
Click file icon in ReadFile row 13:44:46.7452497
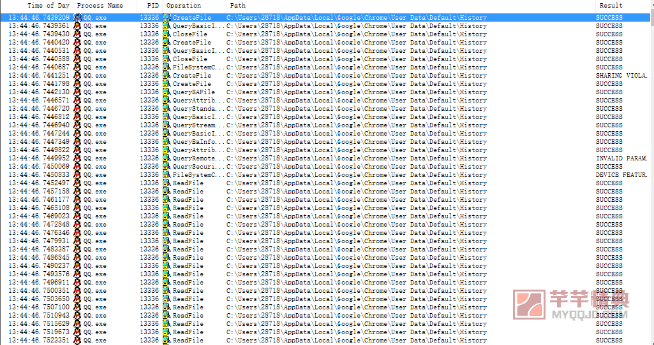167,183
